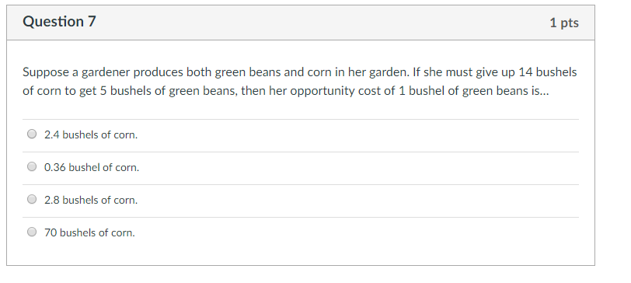Choose the 0.36 bushel of corn radio option

(x=32, y=166)
